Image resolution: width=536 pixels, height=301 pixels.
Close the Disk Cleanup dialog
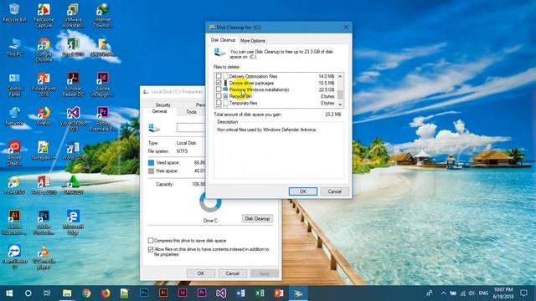pyautogui.click(x=346, y=28)
